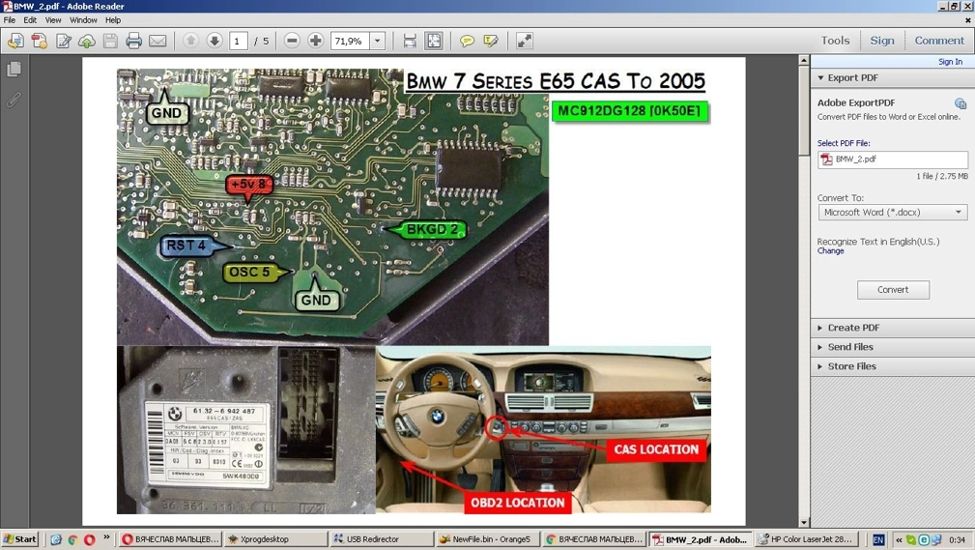The height and width of the screenshot is (550, 975).
Task: Click the '1 file / 2.75 MB' text
Action: [941, 176]
